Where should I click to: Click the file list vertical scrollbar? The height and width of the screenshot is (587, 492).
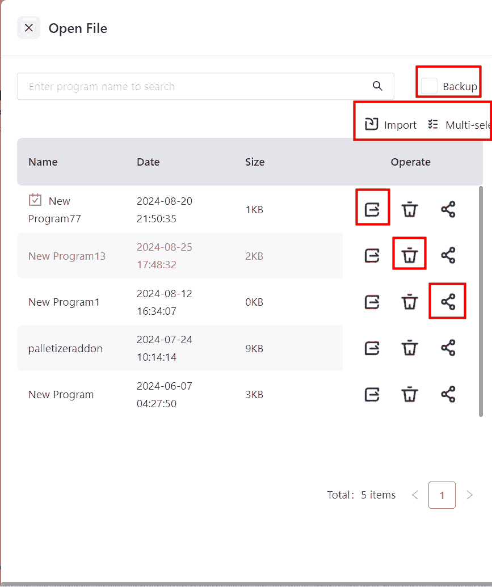[x=481, y=301]
